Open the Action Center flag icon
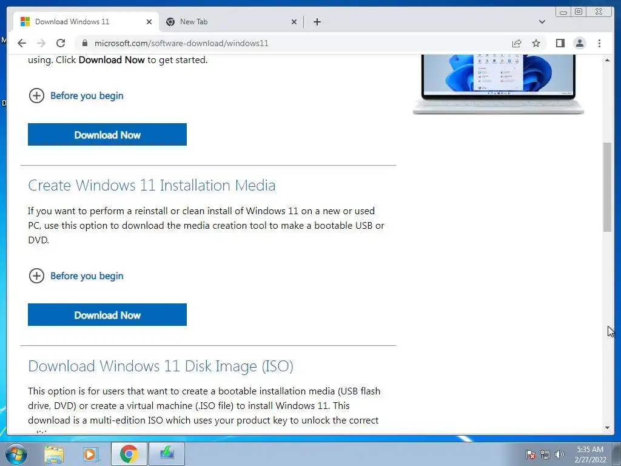This screenshot has height=466, width=621. click(x=531, y=454)
